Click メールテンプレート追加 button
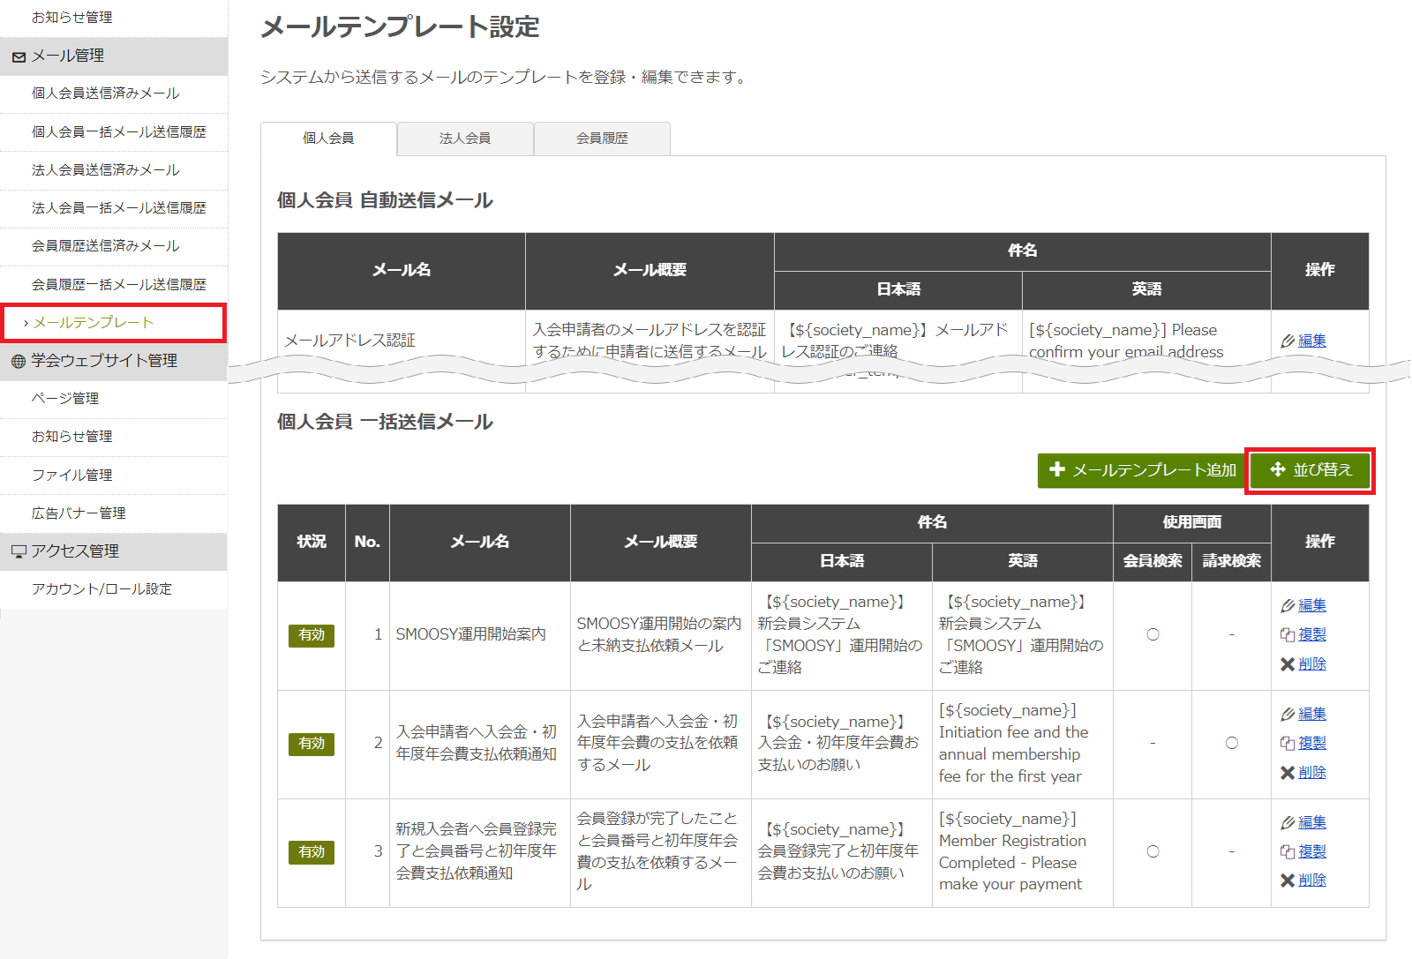The width and height of the screenshot is (1412, 959). point(1142,470)
